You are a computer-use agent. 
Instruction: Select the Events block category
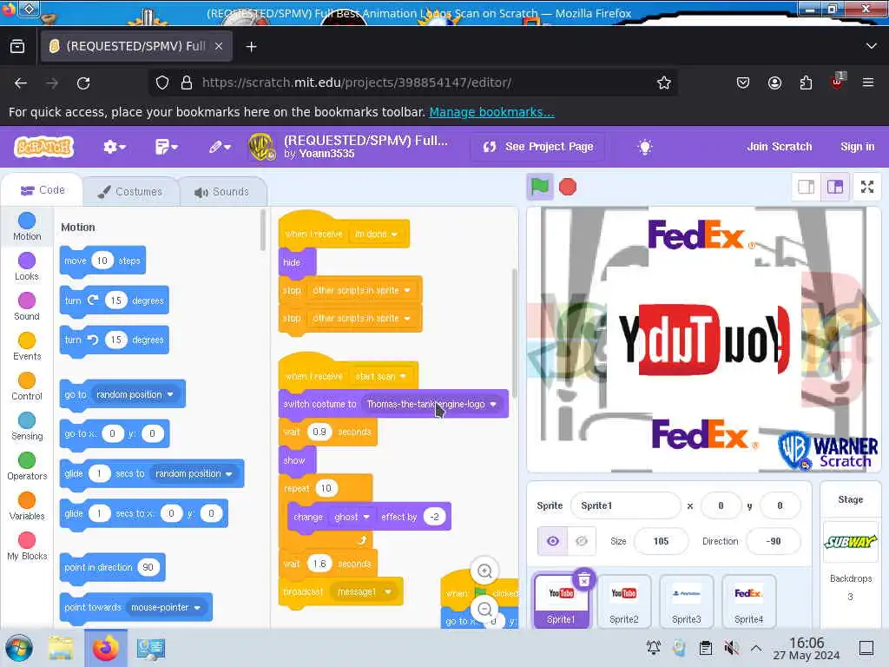(x=27, y=347)
